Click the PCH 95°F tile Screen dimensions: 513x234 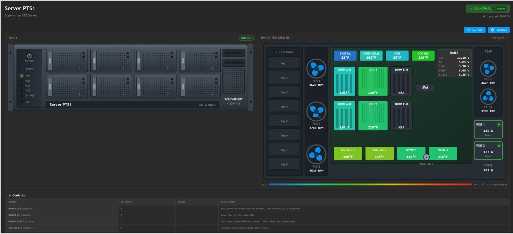click(x=397, y=55)
